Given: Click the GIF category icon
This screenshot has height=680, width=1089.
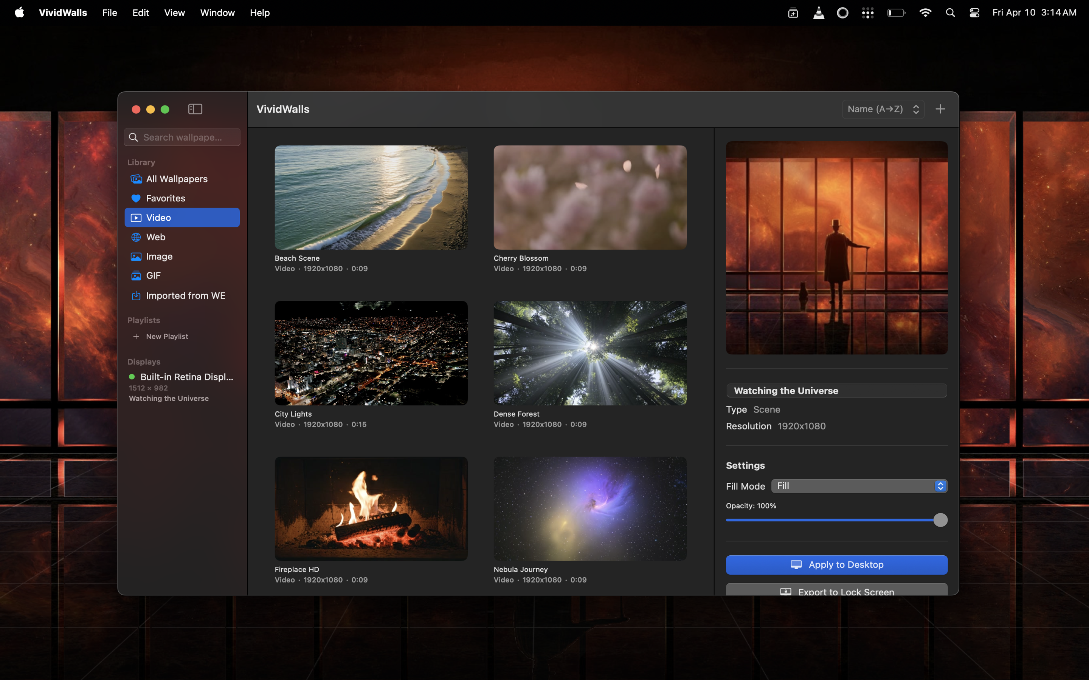Looking at the screenshot, I should tap(136, 276).
